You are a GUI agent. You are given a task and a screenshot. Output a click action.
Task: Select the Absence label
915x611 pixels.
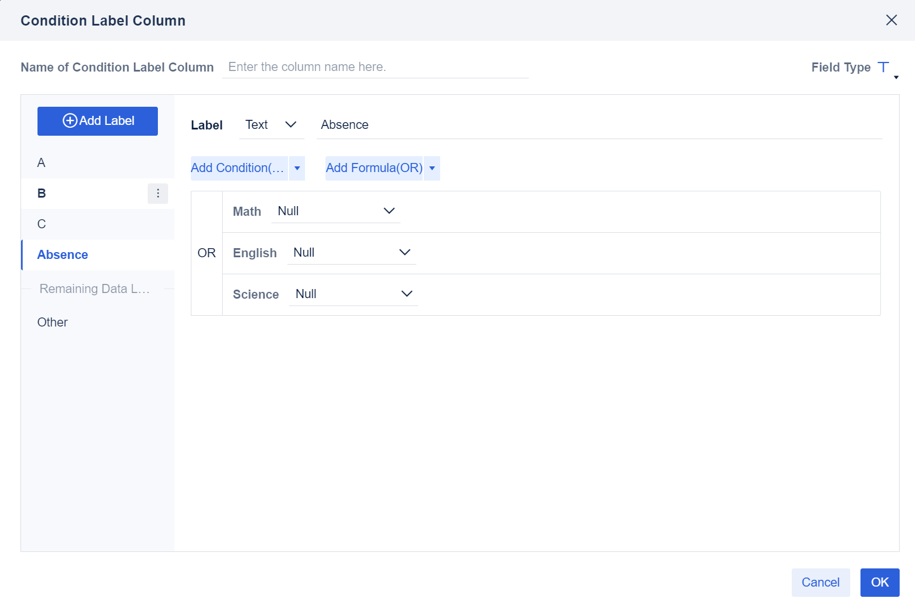coord(62,254)
